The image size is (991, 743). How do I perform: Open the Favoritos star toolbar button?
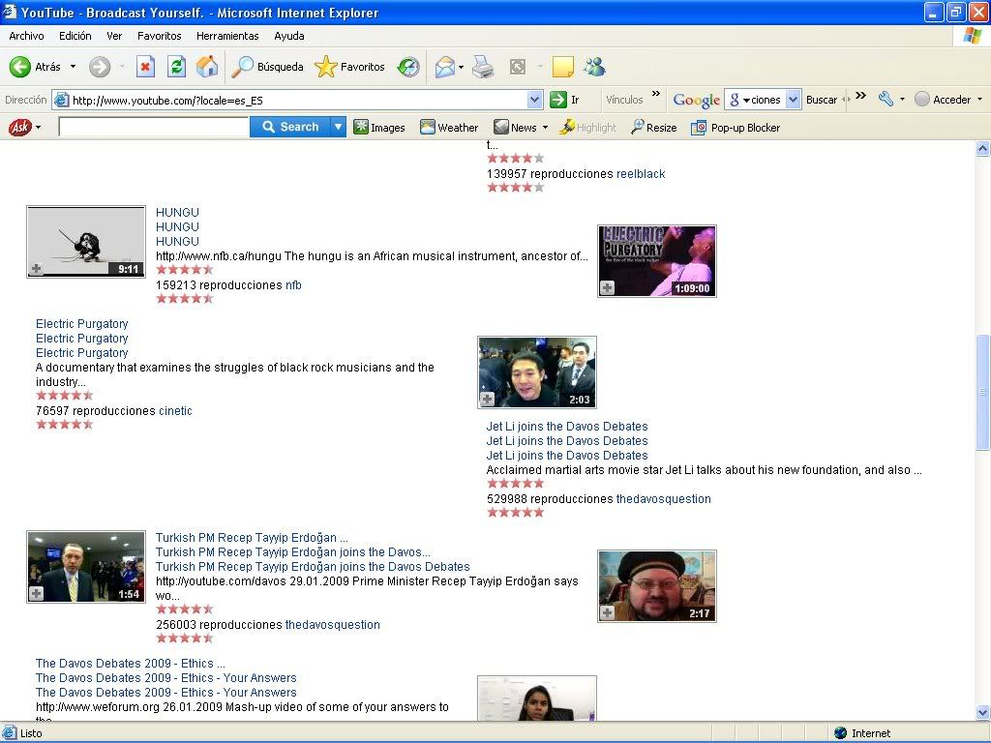click(349, 67)
